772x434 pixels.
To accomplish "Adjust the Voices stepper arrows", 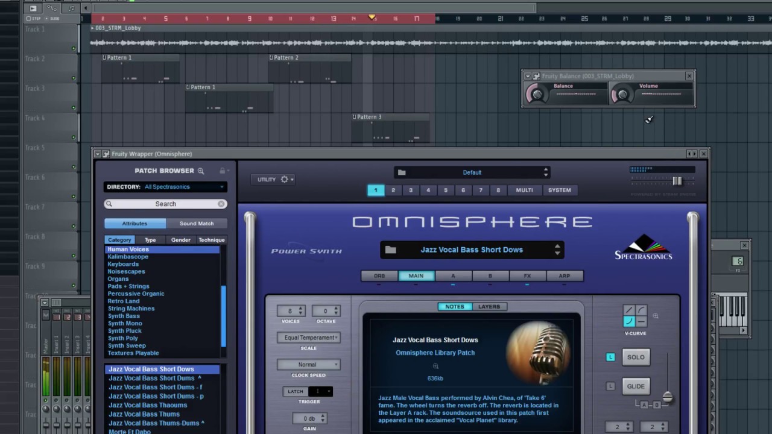I will click(x=302, y=312).
